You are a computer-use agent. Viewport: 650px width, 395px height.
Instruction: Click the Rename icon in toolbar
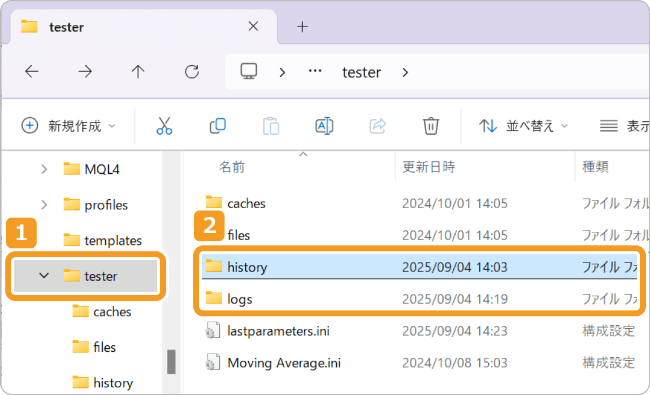coord(324,125)
